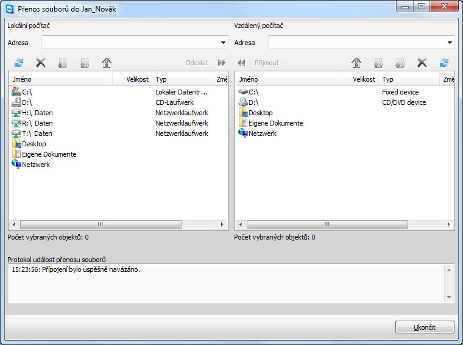
Task: Select remote D:\ DVD drive icon
Action: (242, 102)
